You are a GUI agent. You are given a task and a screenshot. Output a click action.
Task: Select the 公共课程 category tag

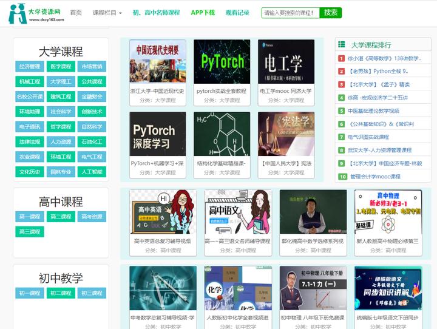click(x=92, y=81)
